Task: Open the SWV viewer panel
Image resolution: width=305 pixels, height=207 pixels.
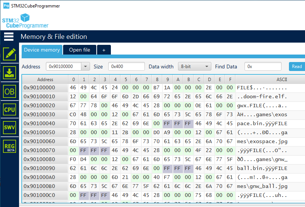Action: pyautogui.click(x=9, y=128)
